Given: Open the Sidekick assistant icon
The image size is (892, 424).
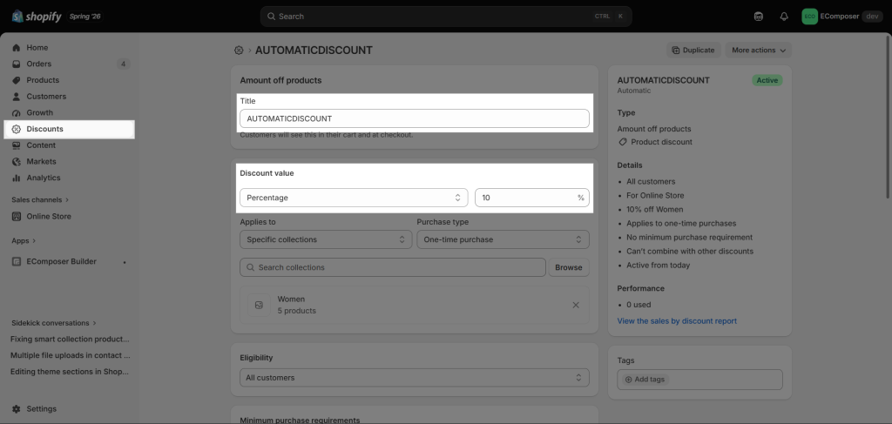Looking at the screenshot, I should click(x=759, y=17).
